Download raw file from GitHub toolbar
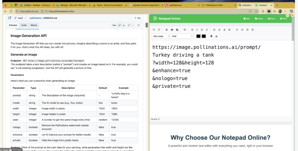298x151 pixels. tap(124, 25)
